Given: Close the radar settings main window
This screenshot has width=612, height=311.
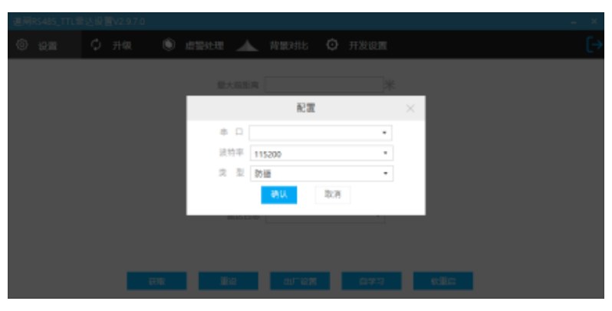Looking at the screenshot, I should [594, 21].
